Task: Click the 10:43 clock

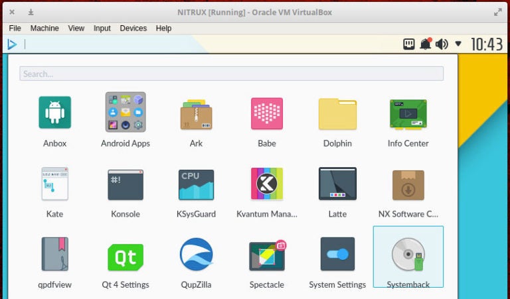Action: [487, 44]
